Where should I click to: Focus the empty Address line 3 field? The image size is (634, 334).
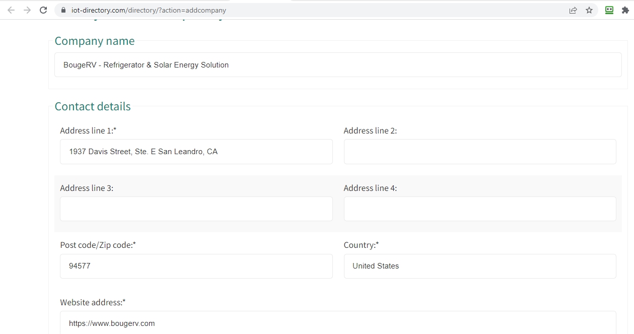point(196,209)
